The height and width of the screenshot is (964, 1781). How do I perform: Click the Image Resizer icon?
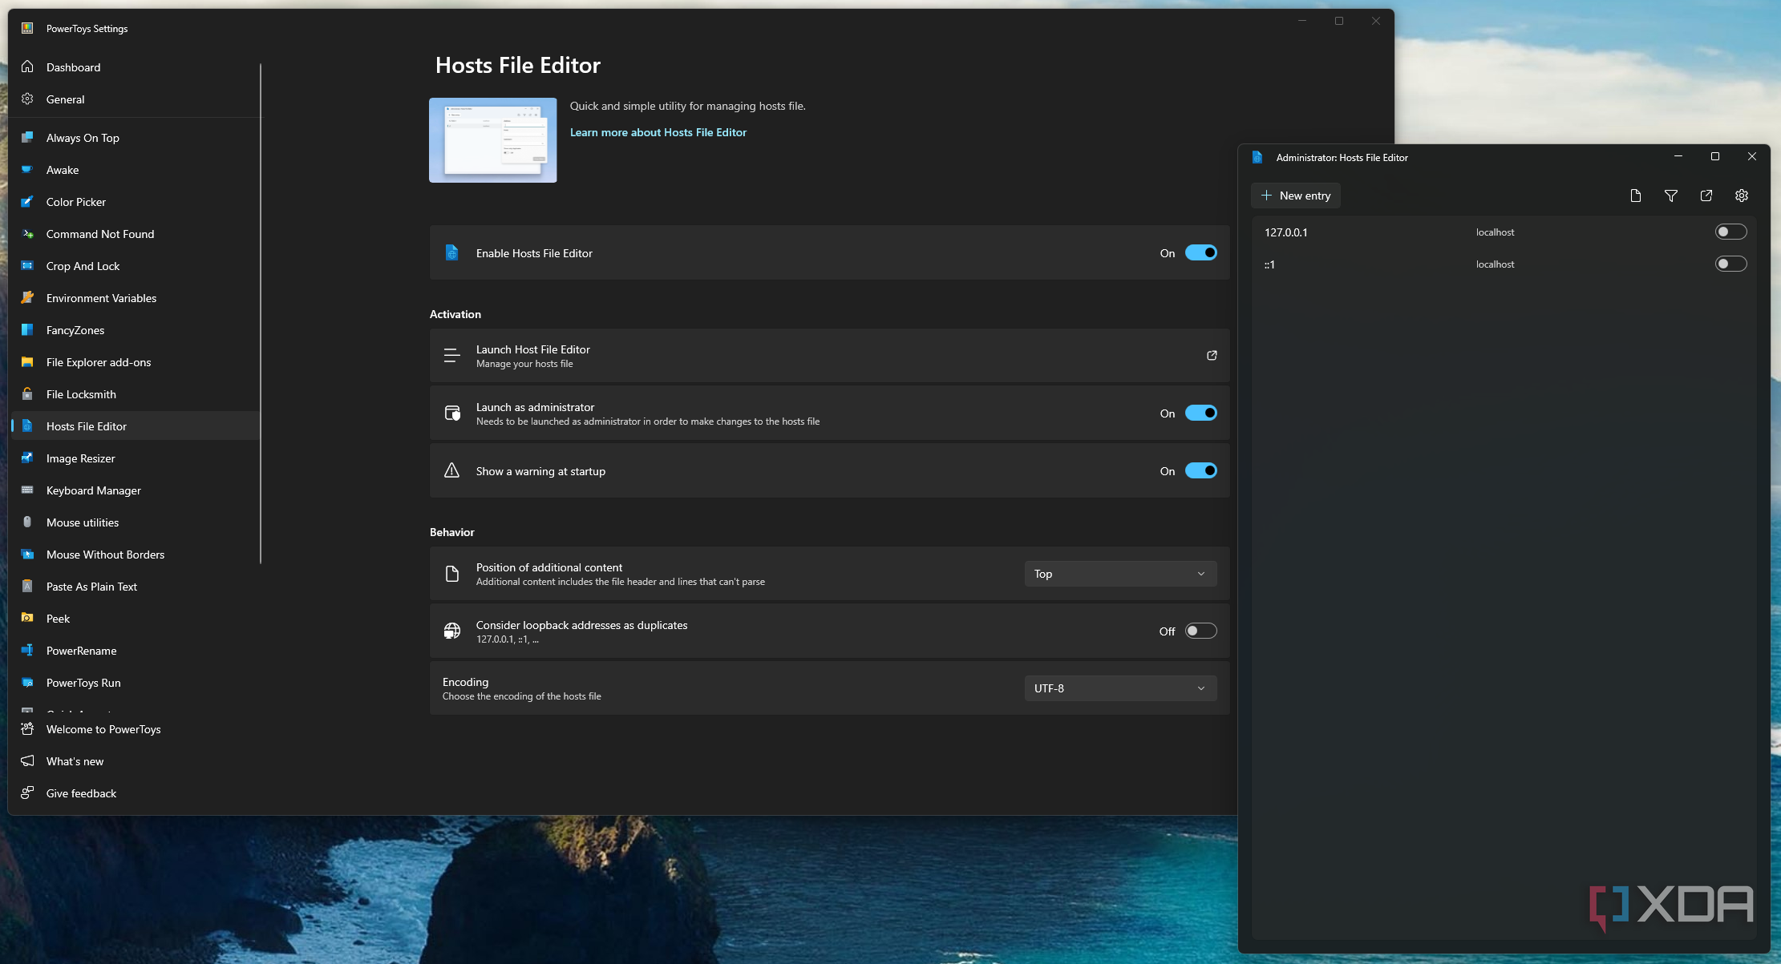coord(27,458)
